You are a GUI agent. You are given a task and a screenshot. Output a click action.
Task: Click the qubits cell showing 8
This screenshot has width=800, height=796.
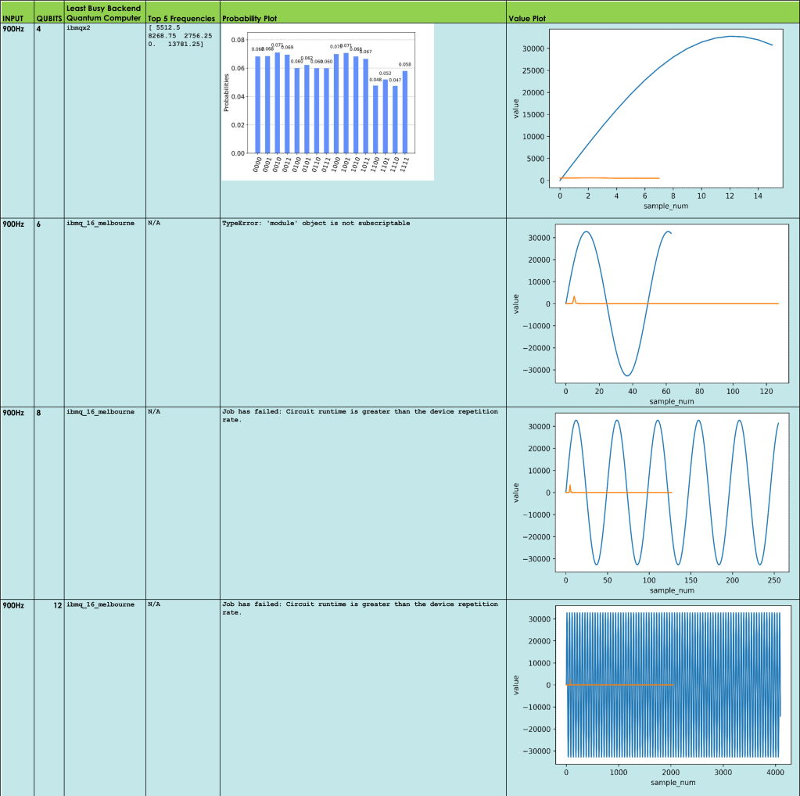point(39,412)
